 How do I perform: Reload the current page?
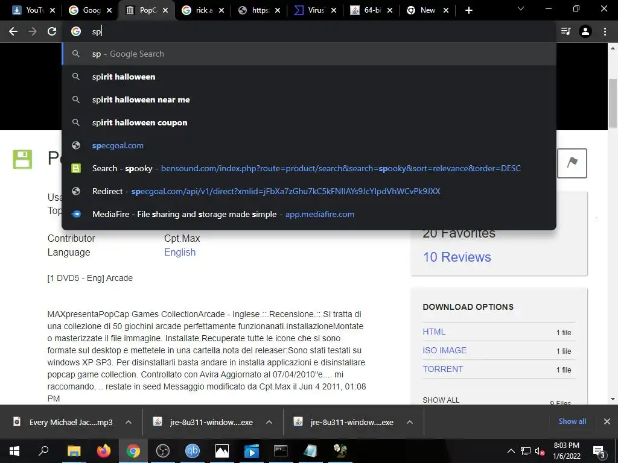tap(52, 31)
